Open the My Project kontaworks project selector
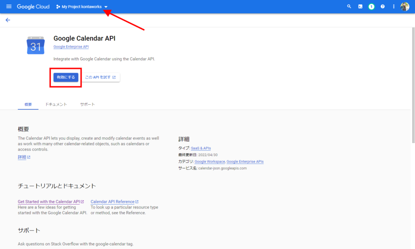415x249 pixels. 82,6
